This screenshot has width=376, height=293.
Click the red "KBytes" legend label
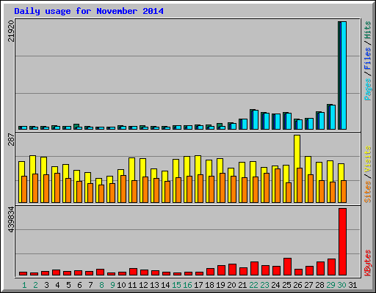(367, 263)
